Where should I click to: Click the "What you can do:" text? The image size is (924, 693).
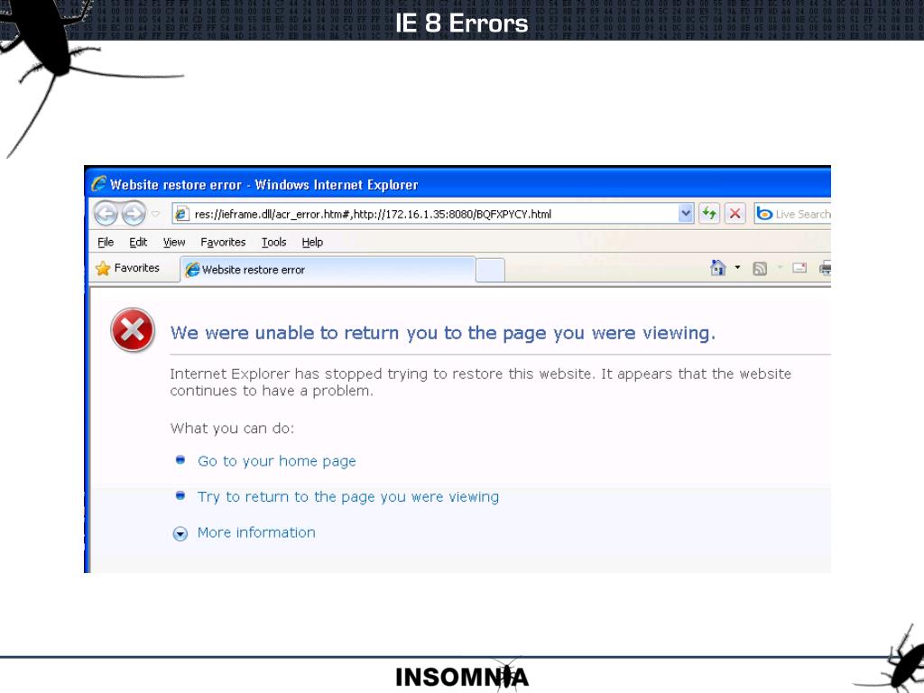click(232, 429)
